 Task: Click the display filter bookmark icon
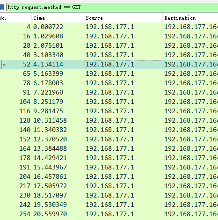[1, 7]
